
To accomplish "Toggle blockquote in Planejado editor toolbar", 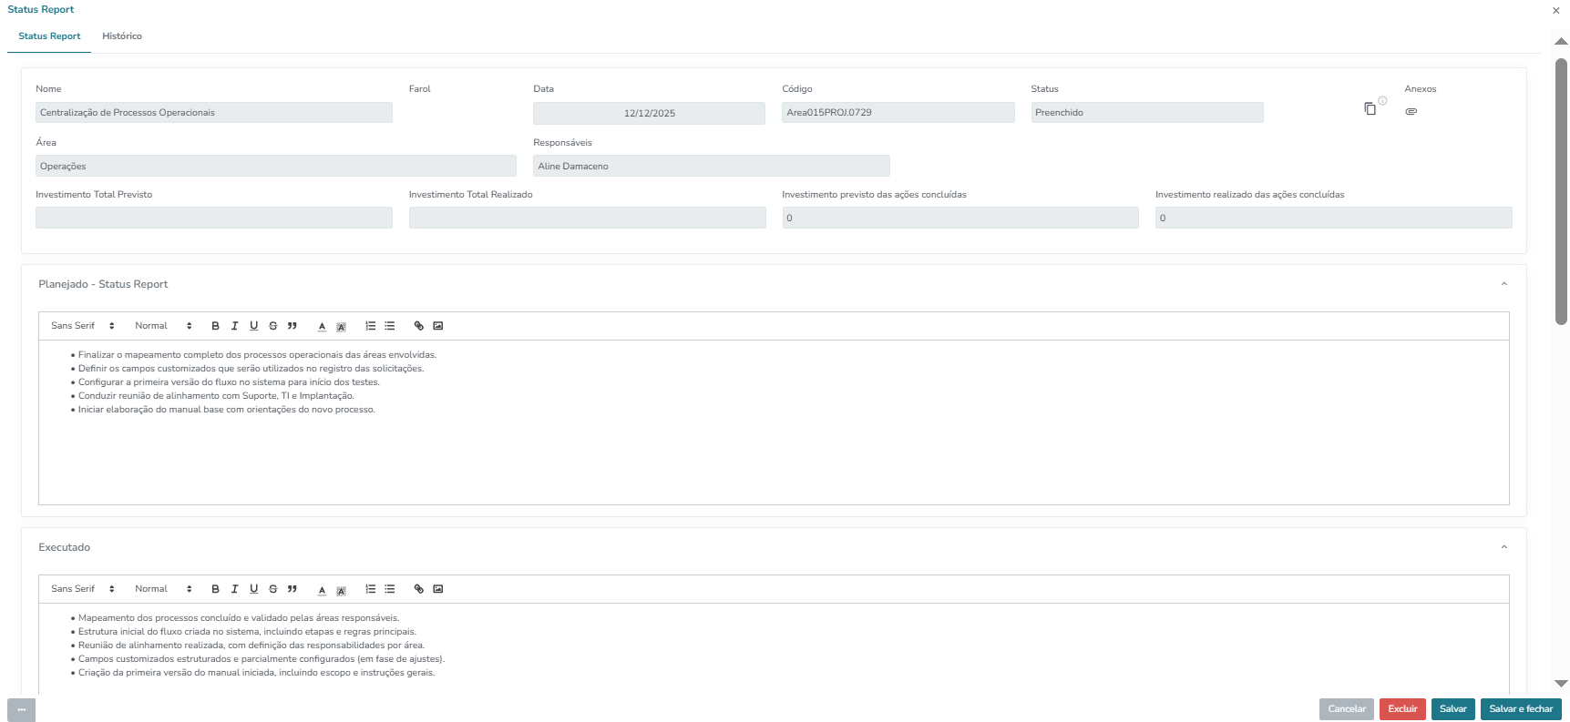I will click(292, 326).
